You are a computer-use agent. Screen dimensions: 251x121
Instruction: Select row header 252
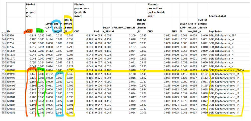point(3,70)
